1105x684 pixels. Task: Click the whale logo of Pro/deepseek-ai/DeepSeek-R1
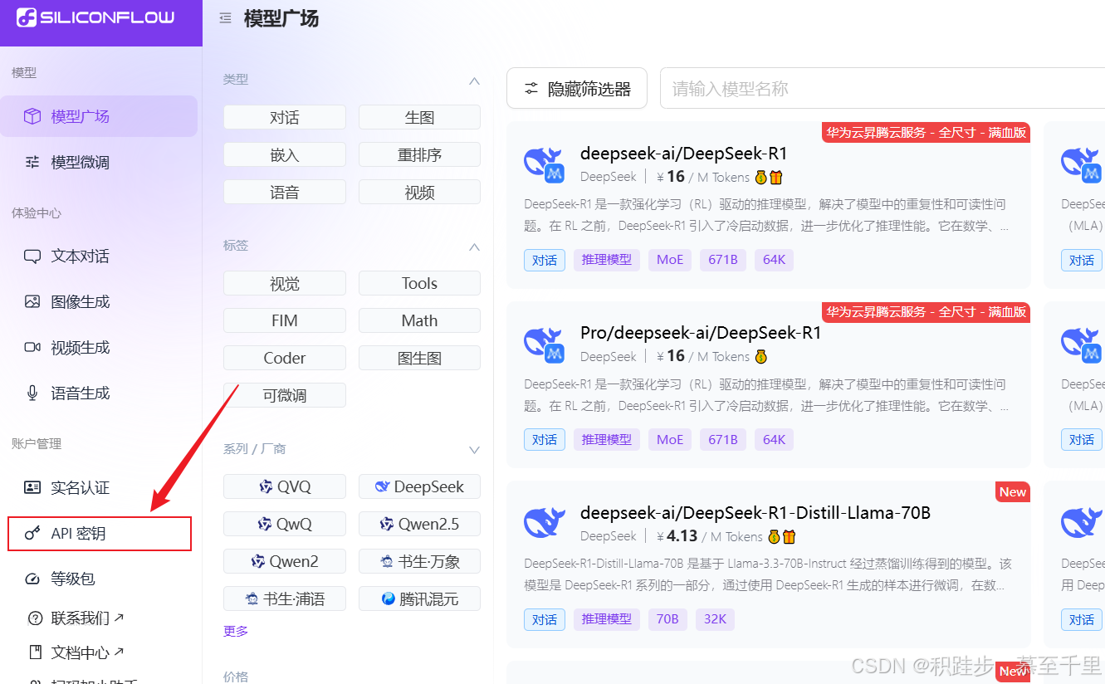pos(545,344)
